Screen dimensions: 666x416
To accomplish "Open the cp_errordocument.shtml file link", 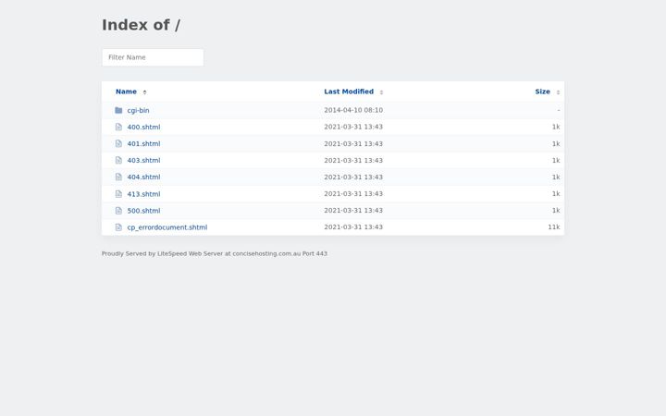I will (167, 227).
